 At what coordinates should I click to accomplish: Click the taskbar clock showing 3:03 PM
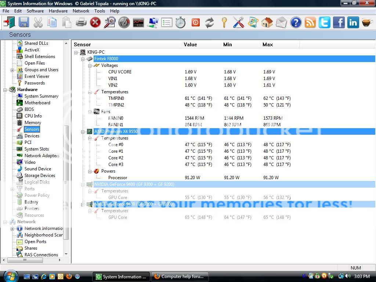pos(362,276)
